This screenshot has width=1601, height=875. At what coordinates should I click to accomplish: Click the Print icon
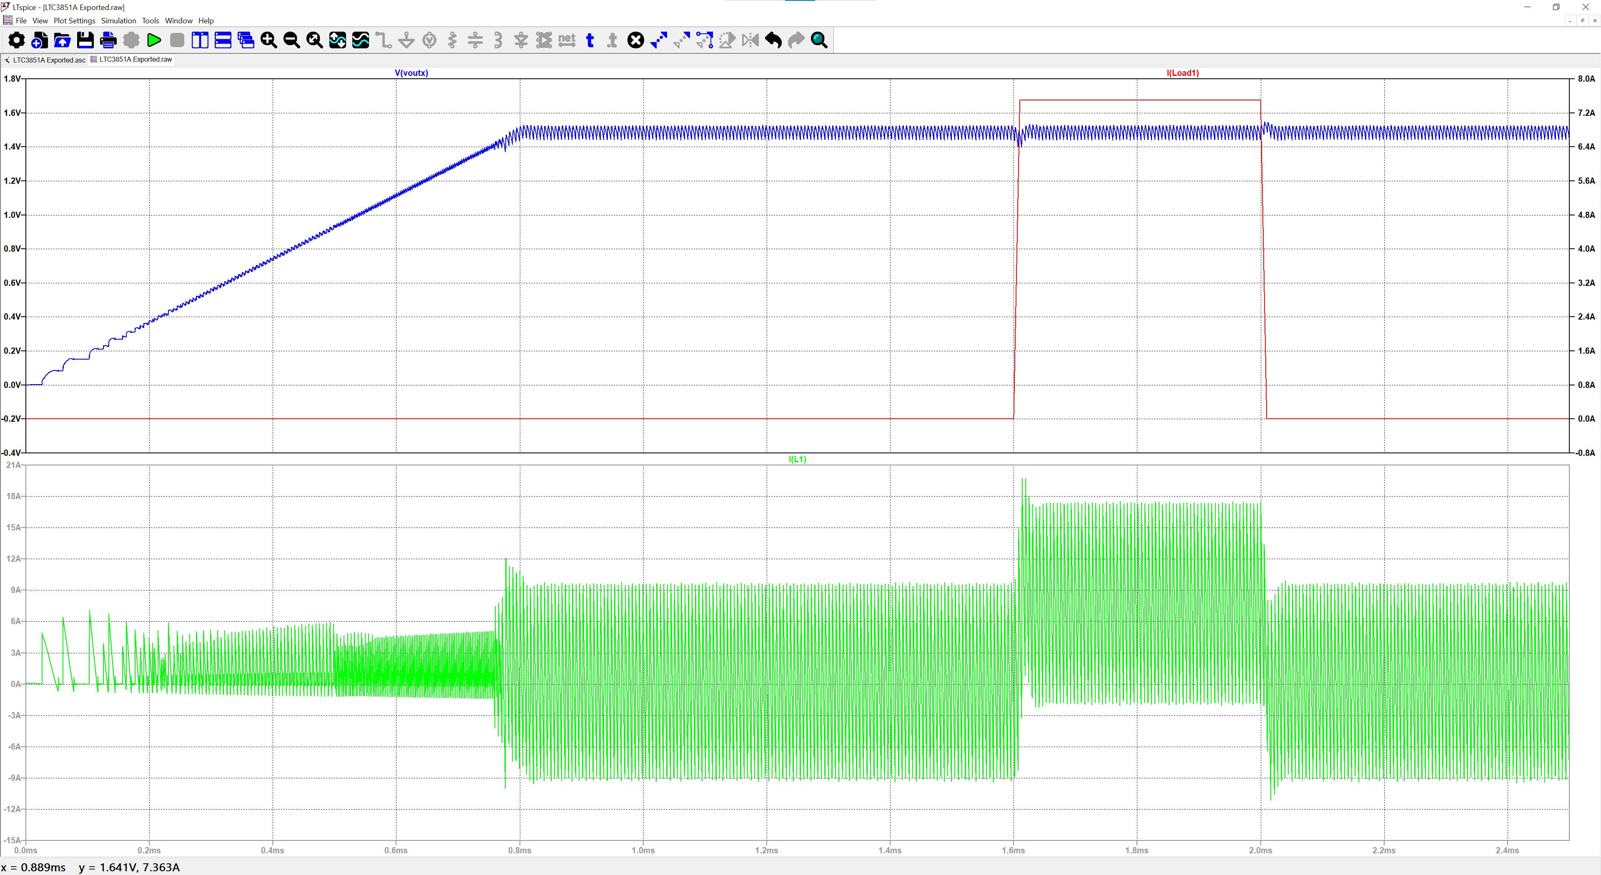click(x=108, y=41)
